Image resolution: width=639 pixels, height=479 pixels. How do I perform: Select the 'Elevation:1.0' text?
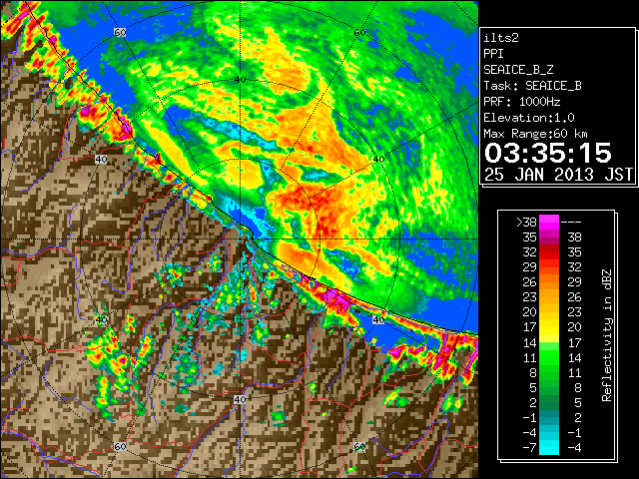(x=529, y=118)
